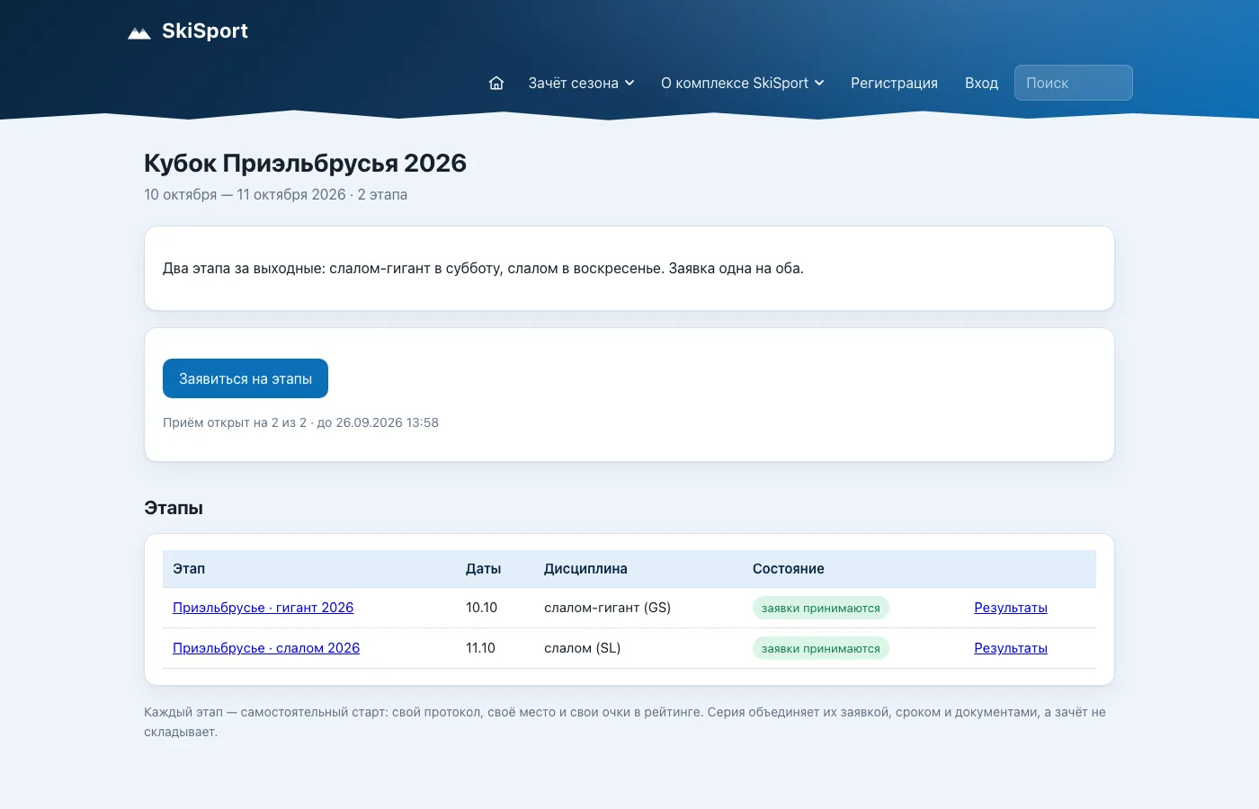Click the Каждый этап footnote text
Viewport: 1259px width, 809px height.
pyautogui.click(x=625, y=722)
